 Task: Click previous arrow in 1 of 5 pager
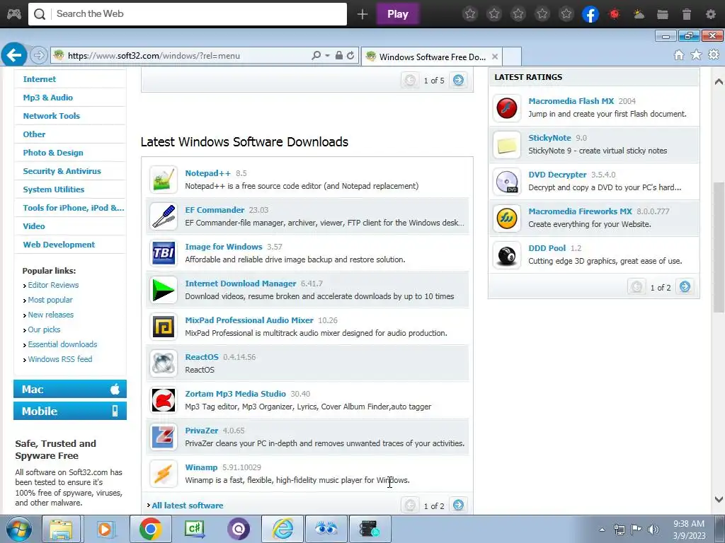coord(410,81)
